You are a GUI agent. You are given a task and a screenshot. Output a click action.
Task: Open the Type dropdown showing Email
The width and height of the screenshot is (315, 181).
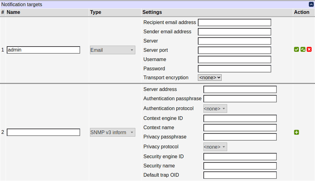[112, 50]
